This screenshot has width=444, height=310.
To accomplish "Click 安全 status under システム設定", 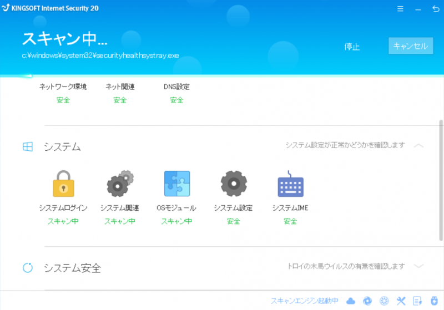I will click(x=233, y=221).
